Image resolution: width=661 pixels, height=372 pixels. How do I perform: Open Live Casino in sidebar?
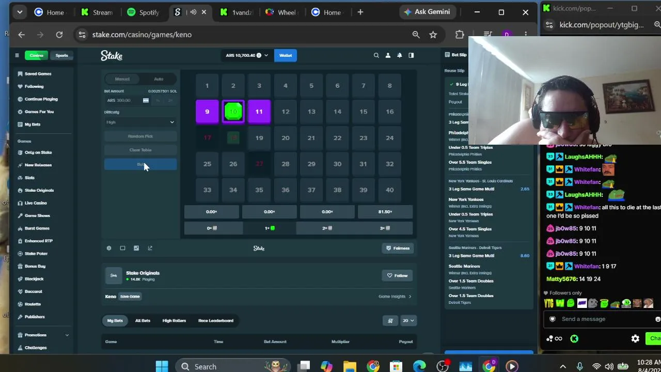point(36,203)
